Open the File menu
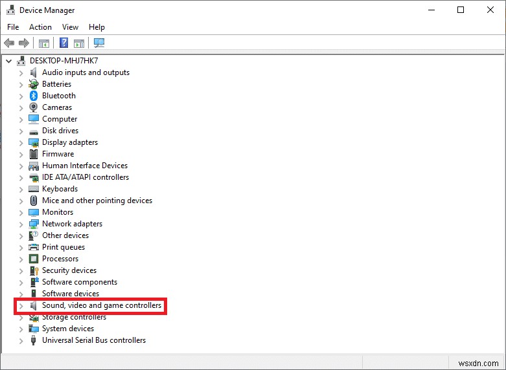Viewport: 506px width, 370px height. (x=13, y=27)
